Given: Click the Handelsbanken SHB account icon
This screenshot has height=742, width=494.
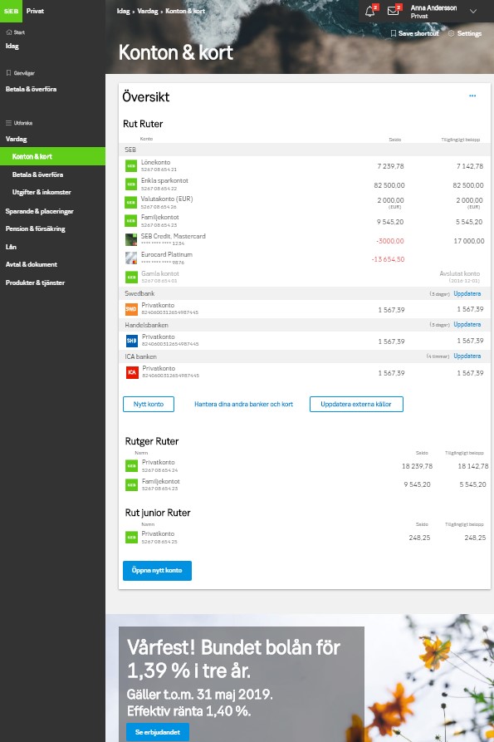Looking at the screenshot, I should pos(131,340).
